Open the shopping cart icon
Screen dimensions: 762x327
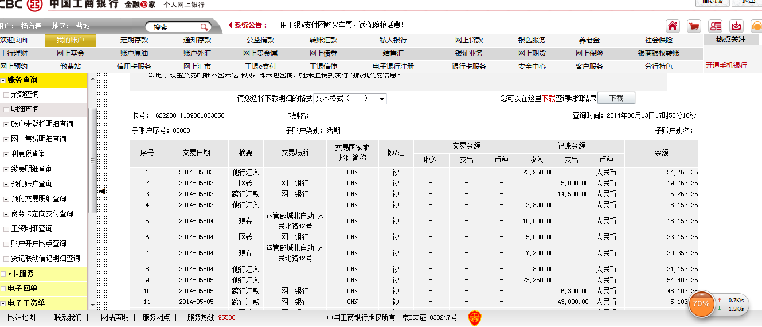coord(694,26)
